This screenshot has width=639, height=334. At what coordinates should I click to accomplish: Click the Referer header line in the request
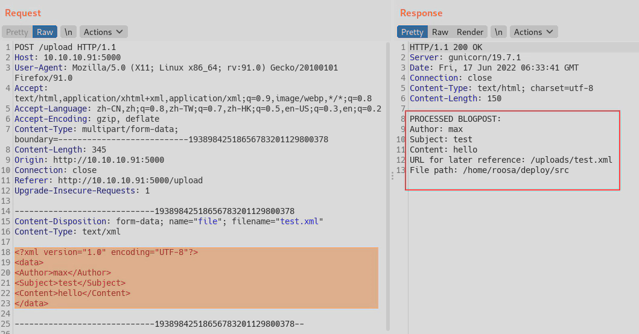point(109,180)
